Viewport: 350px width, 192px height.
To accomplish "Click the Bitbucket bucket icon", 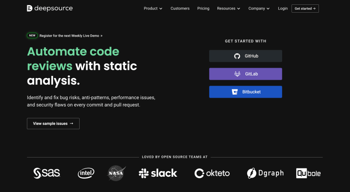I will tap(234, 92).
